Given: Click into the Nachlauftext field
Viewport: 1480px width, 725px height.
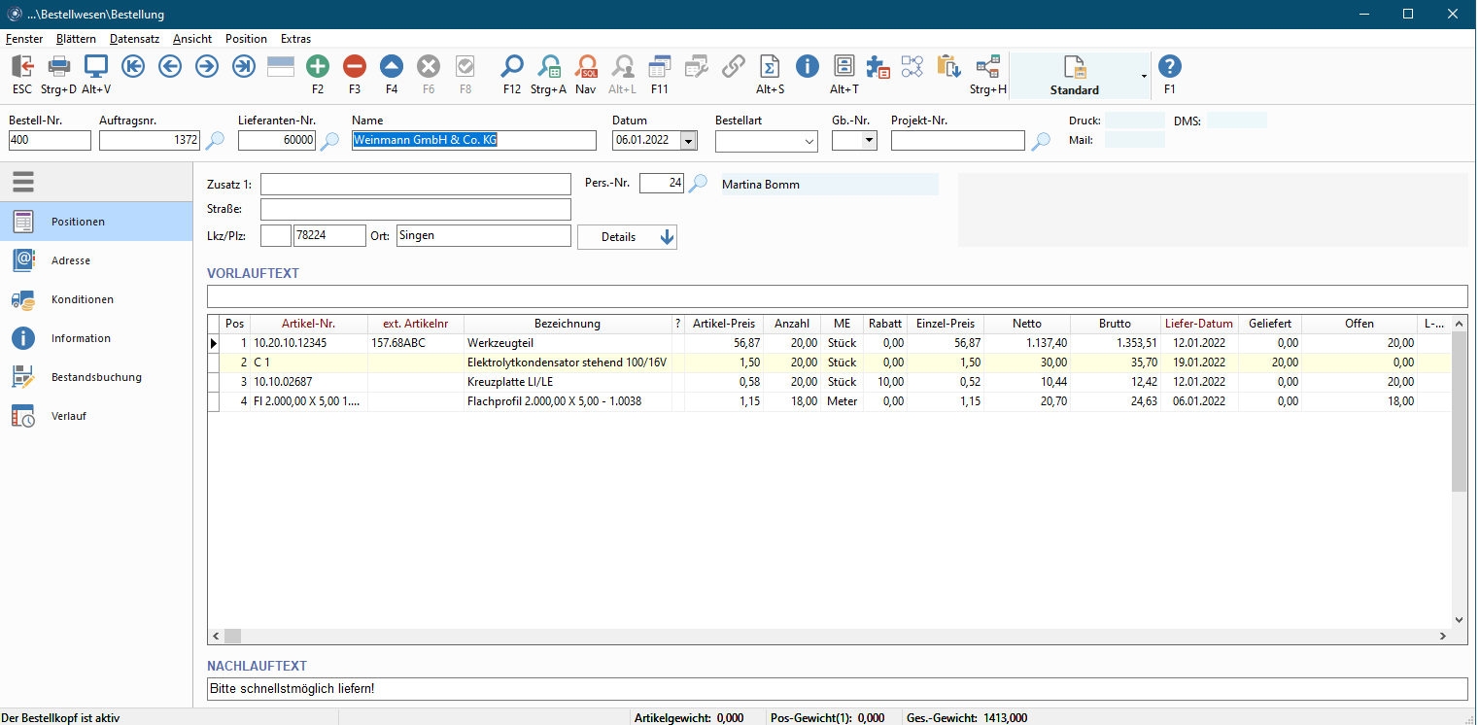Looking at the screenshot, I should pos(836,689).
